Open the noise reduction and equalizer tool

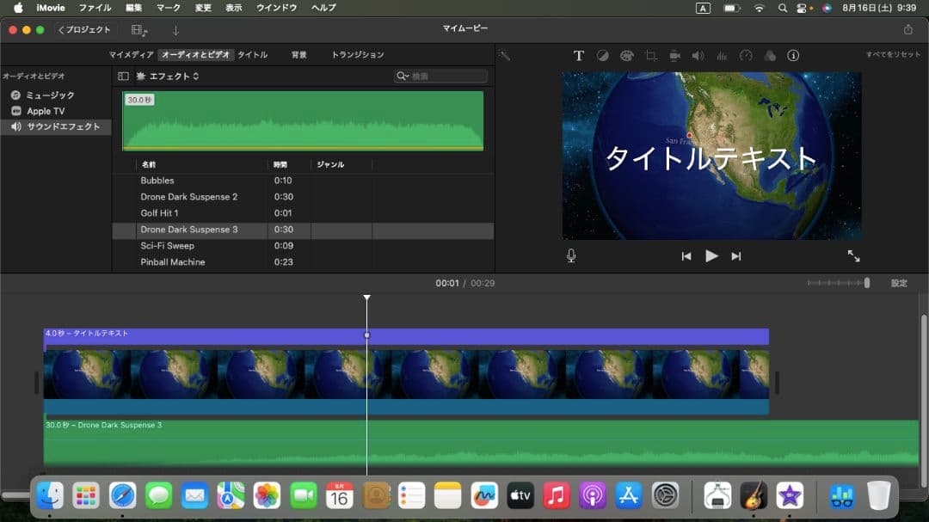(722, 56)
